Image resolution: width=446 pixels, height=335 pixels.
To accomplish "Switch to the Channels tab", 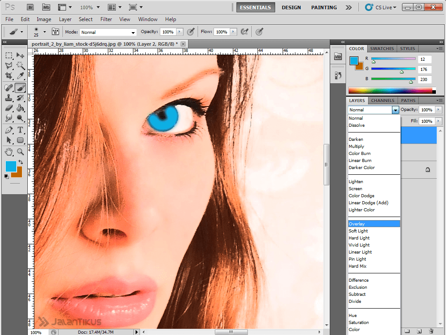I will pyautogui.click(x=383, y=101).
